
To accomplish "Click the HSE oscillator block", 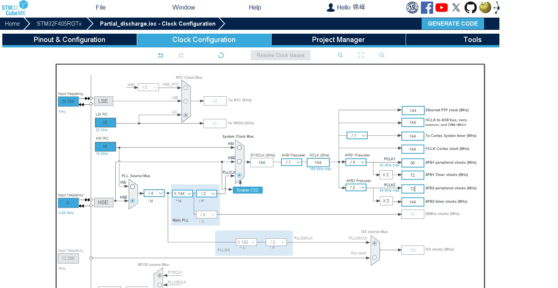I will coord(103,203).
